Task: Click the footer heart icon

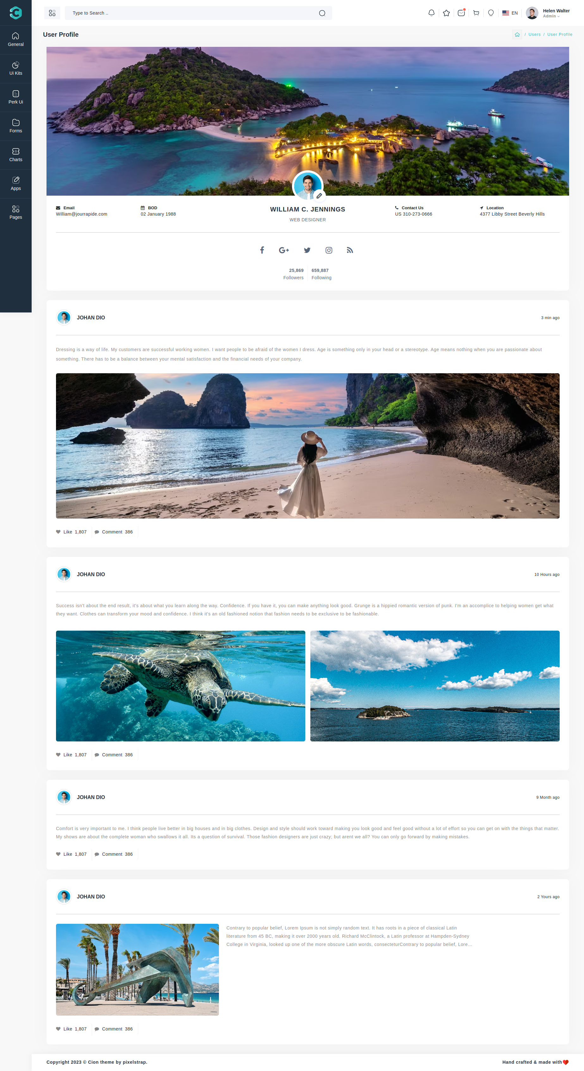Action: pyautogui.click(x=565, y=1062)
